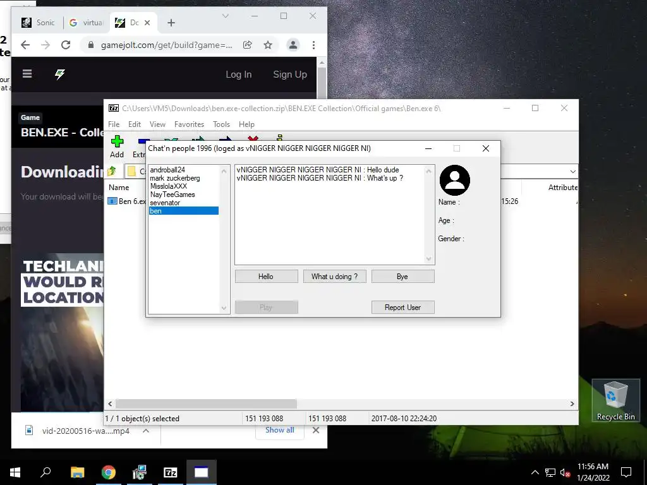Reload the Game Jolt page

(66, 45)
